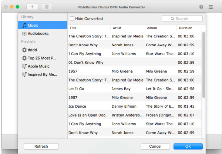The width and height of the screenshot is (222, 154).
Task: Open the hamburger menu icon
Action: click(x=211, y=7)
